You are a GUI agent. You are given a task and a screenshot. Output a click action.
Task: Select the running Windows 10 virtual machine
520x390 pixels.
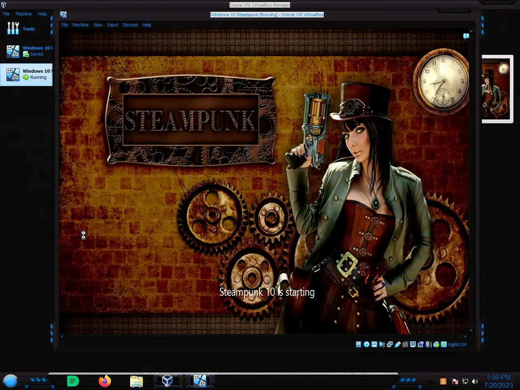(26, 74)
